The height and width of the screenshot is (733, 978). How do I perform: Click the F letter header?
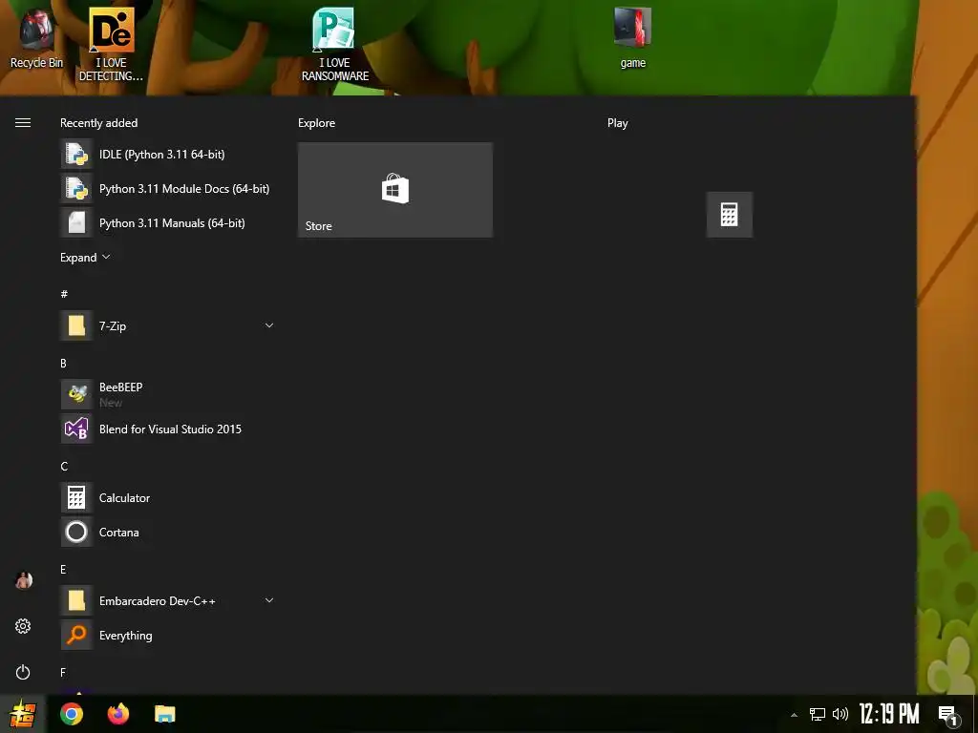click(63, 672)
